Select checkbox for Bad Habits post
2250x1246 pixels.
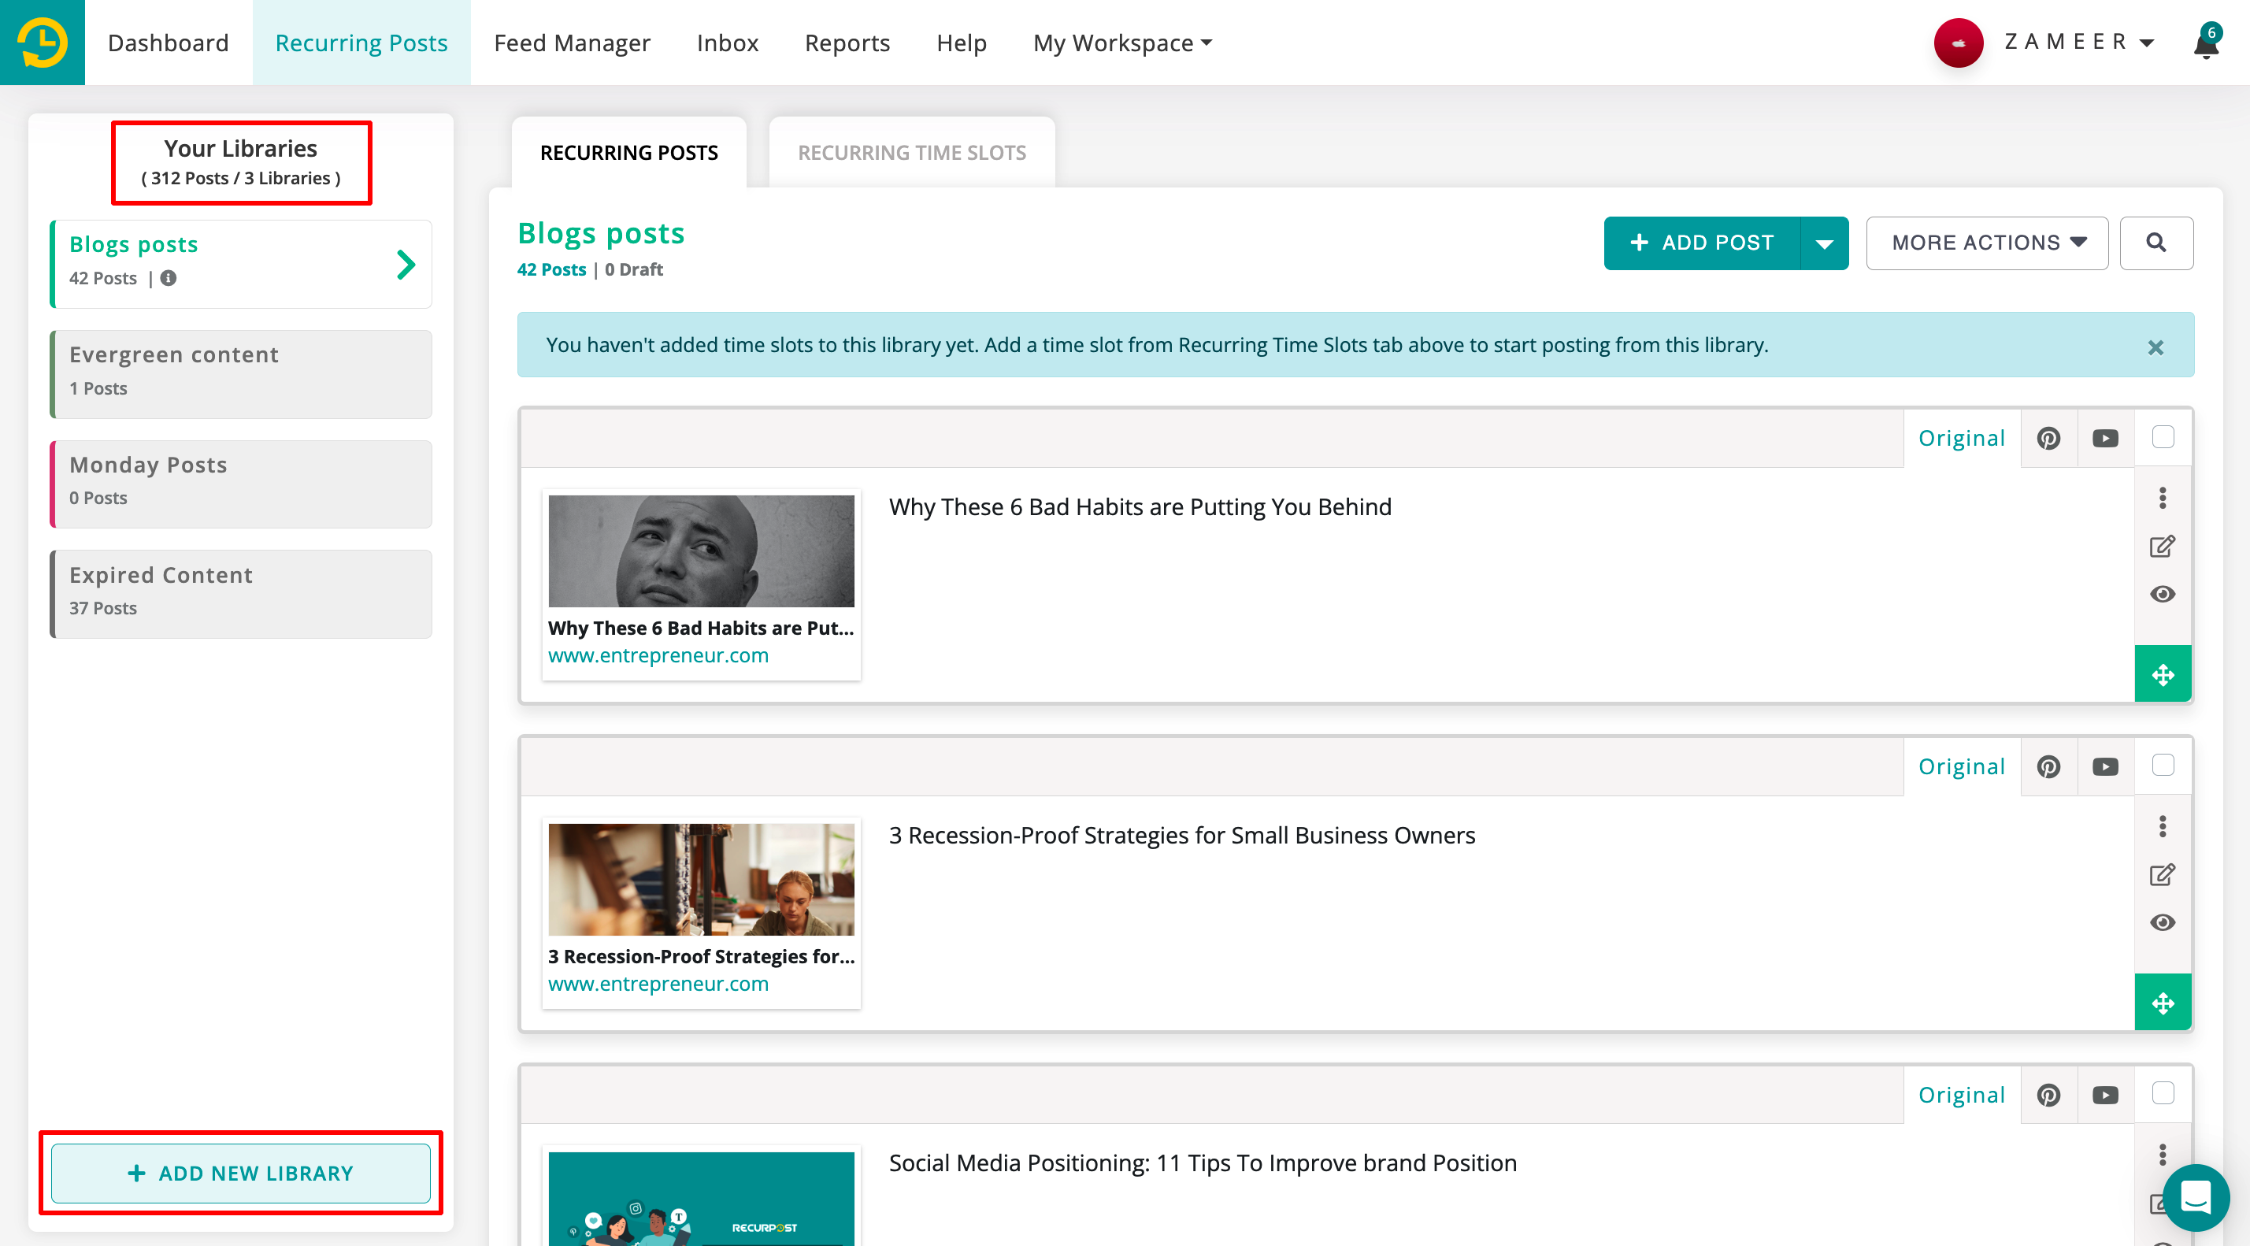2163,437
